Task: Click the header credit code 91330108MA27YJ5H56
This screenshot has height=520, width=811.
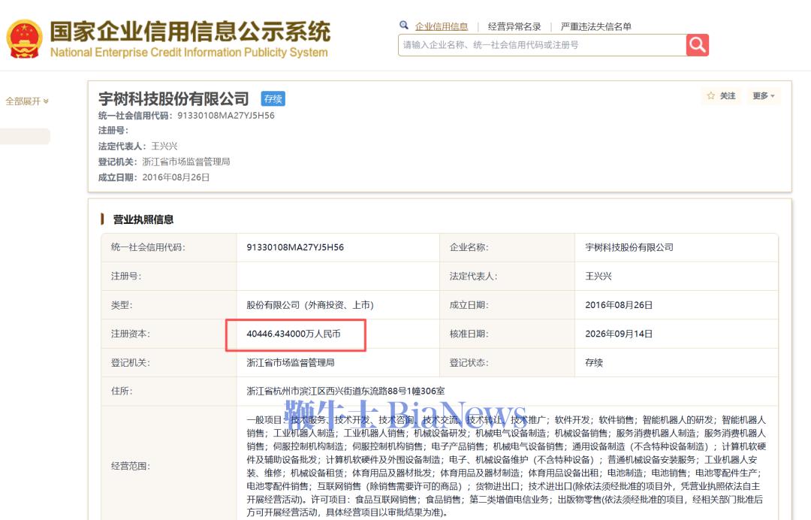Action: click(226, 116)
